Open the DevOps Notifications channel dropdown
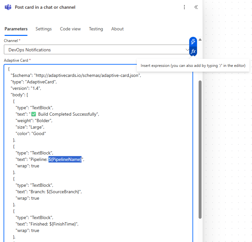This screenshot has height=242, width=252. click(94, 50)
